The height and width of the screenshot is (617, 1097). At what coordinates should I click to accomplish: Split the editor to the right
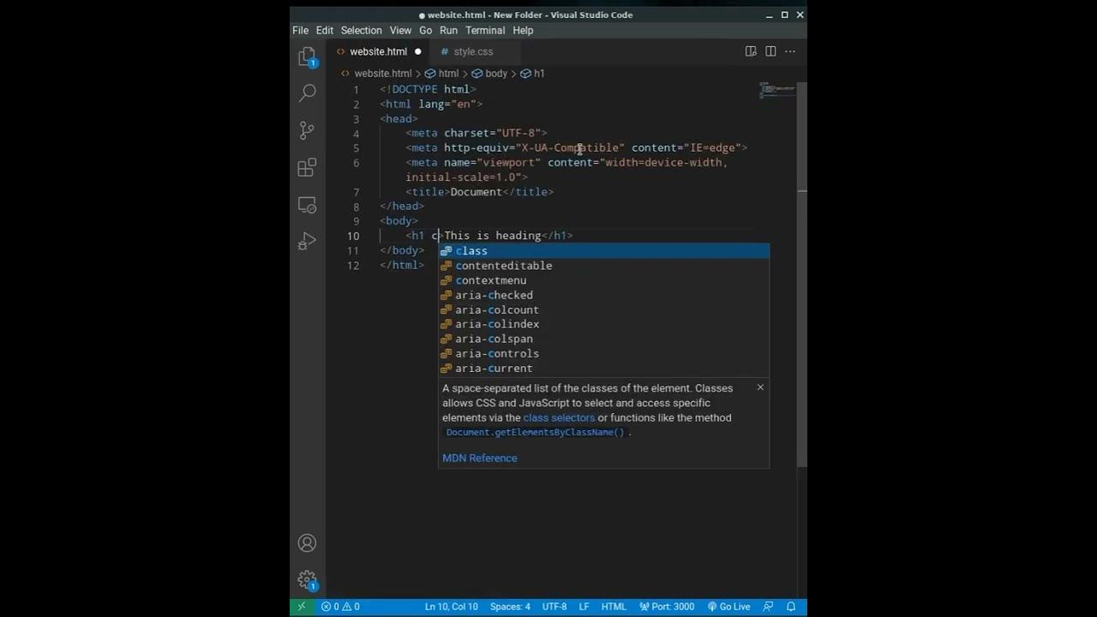[x=770, y=51]
